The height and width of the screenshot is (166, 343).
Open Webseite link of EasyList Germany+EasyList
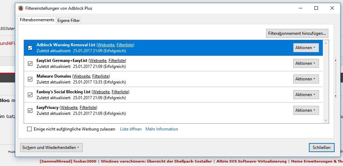[x=98, y=61]
